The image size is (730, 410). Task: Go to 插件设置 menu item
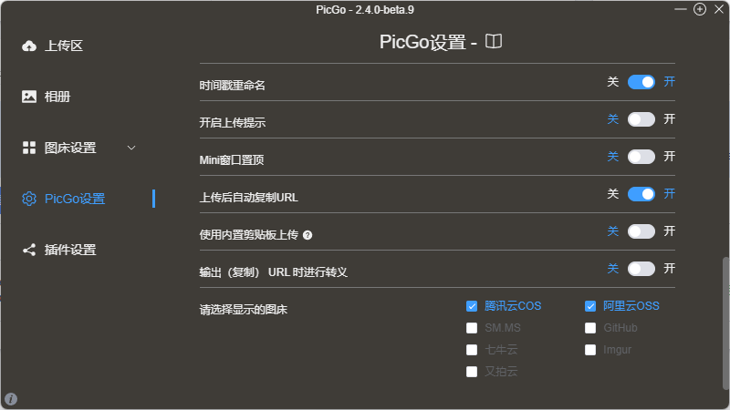pyautogui.click(x=70, y=250)
